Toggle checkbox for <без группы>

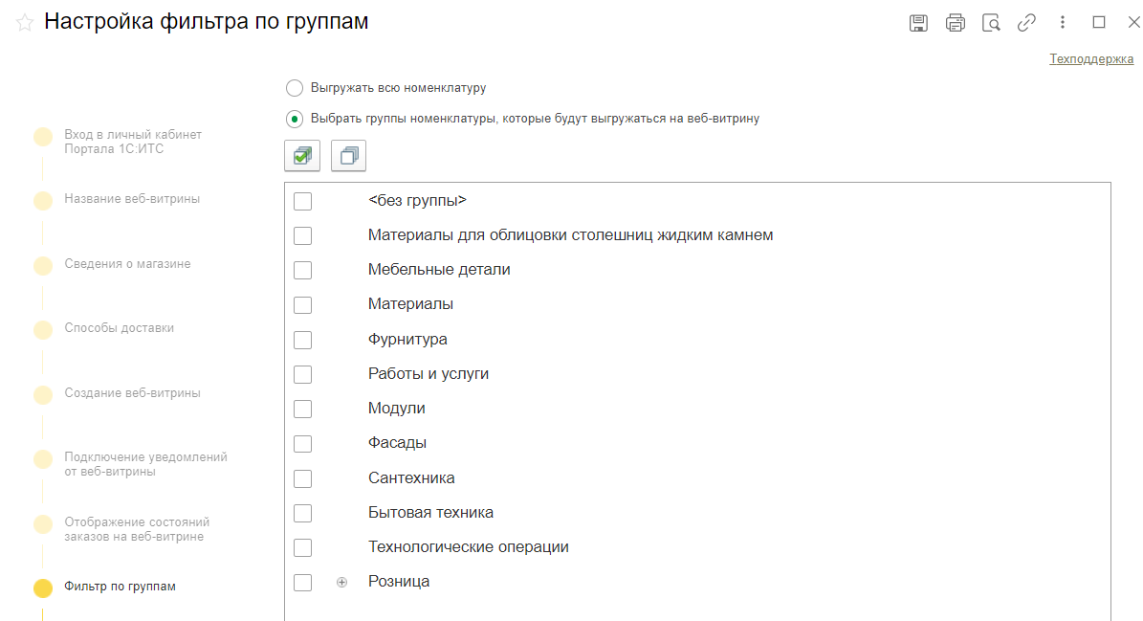(x=303, y=201)
